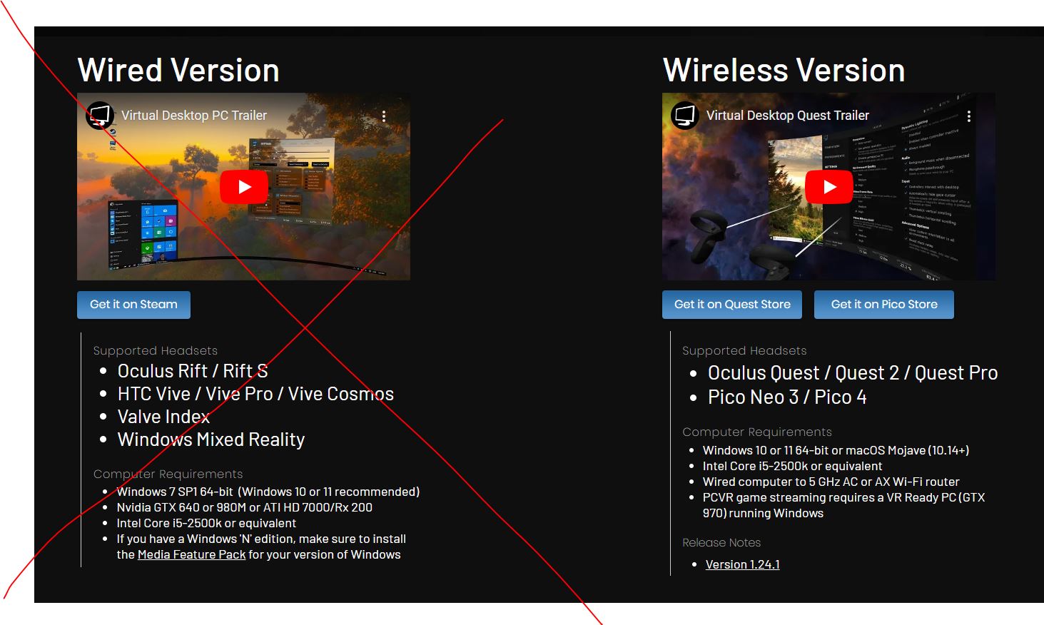Open channel avatar icon on Quest Trailer
Screen dimensions: 1044x625
[686, 116]
